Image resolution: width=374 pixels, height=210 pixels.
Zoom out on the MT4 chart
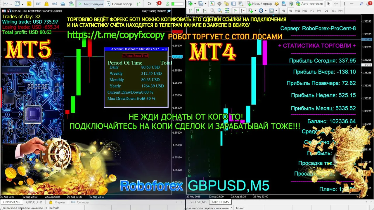coord(220,10)
